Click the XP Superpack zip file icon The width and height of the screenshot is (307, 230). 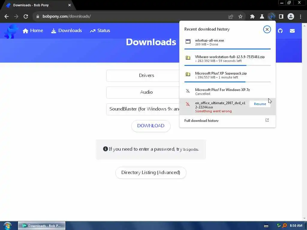point(188,74)
